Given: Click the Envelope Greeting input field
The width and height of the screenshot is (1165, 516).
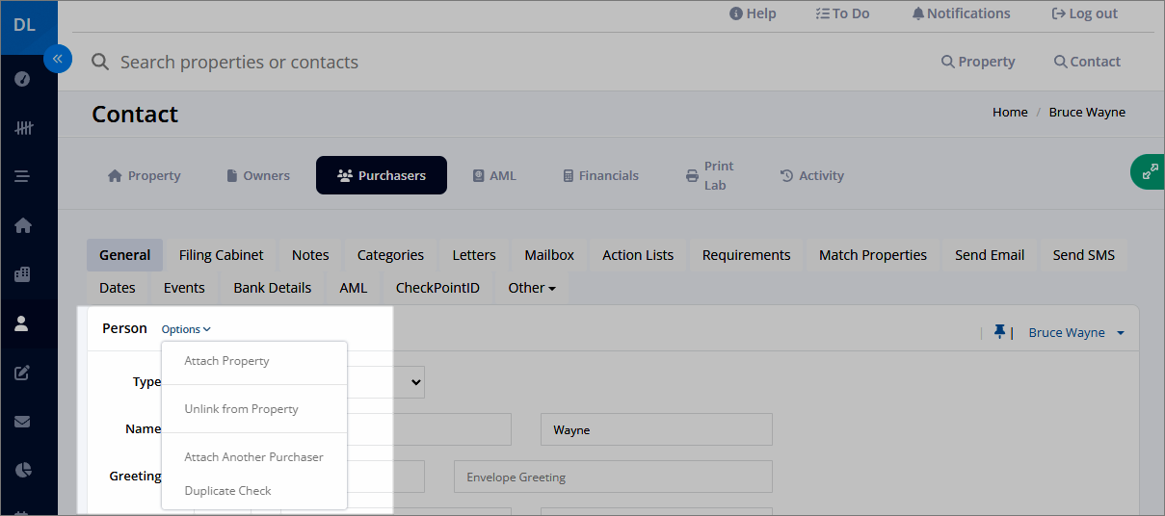Looking at the screenshot, I should tap(613, 477).
